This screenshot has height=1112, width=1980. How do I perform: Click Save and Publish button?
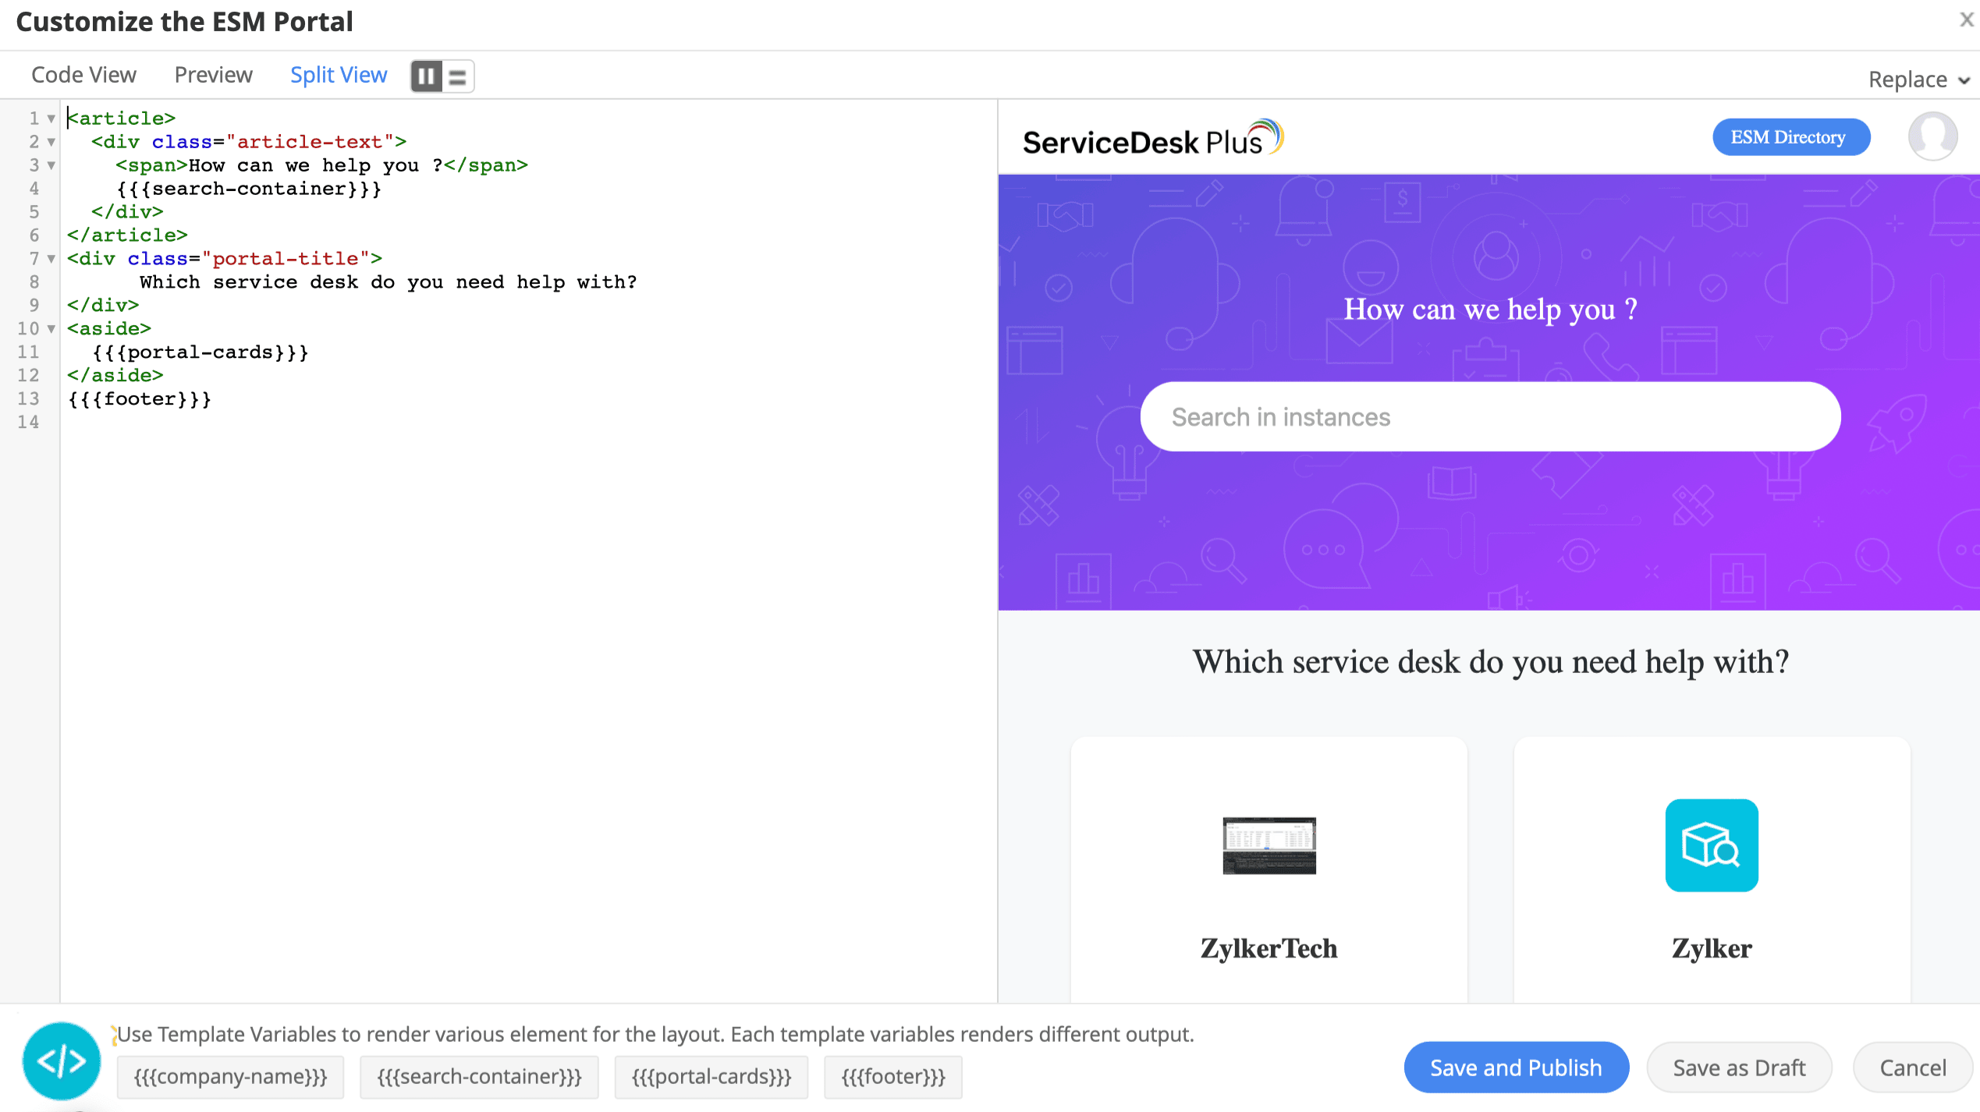(1515, 1067)
